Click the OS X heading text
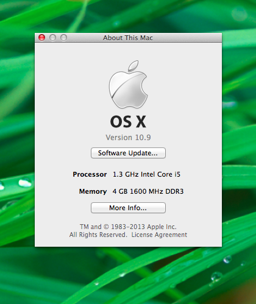This screenshot has width=256, height=304. [x=128, y=122]
